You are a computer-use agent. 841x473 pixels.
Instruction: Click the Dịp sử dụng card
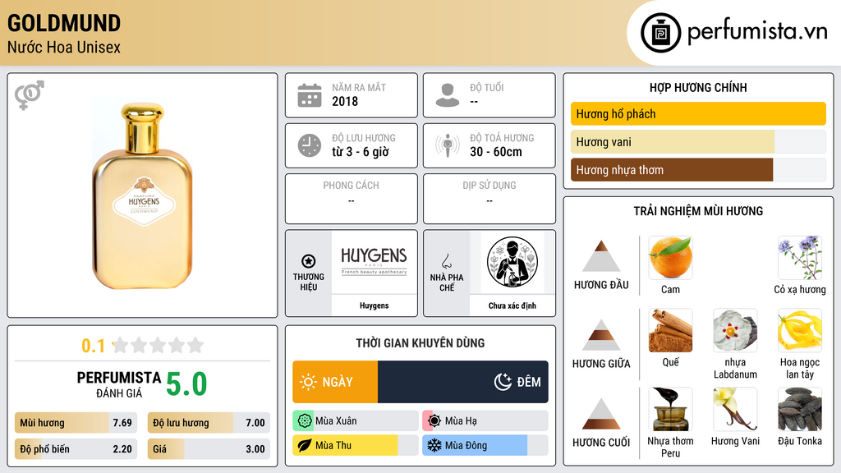coord(489,199)
